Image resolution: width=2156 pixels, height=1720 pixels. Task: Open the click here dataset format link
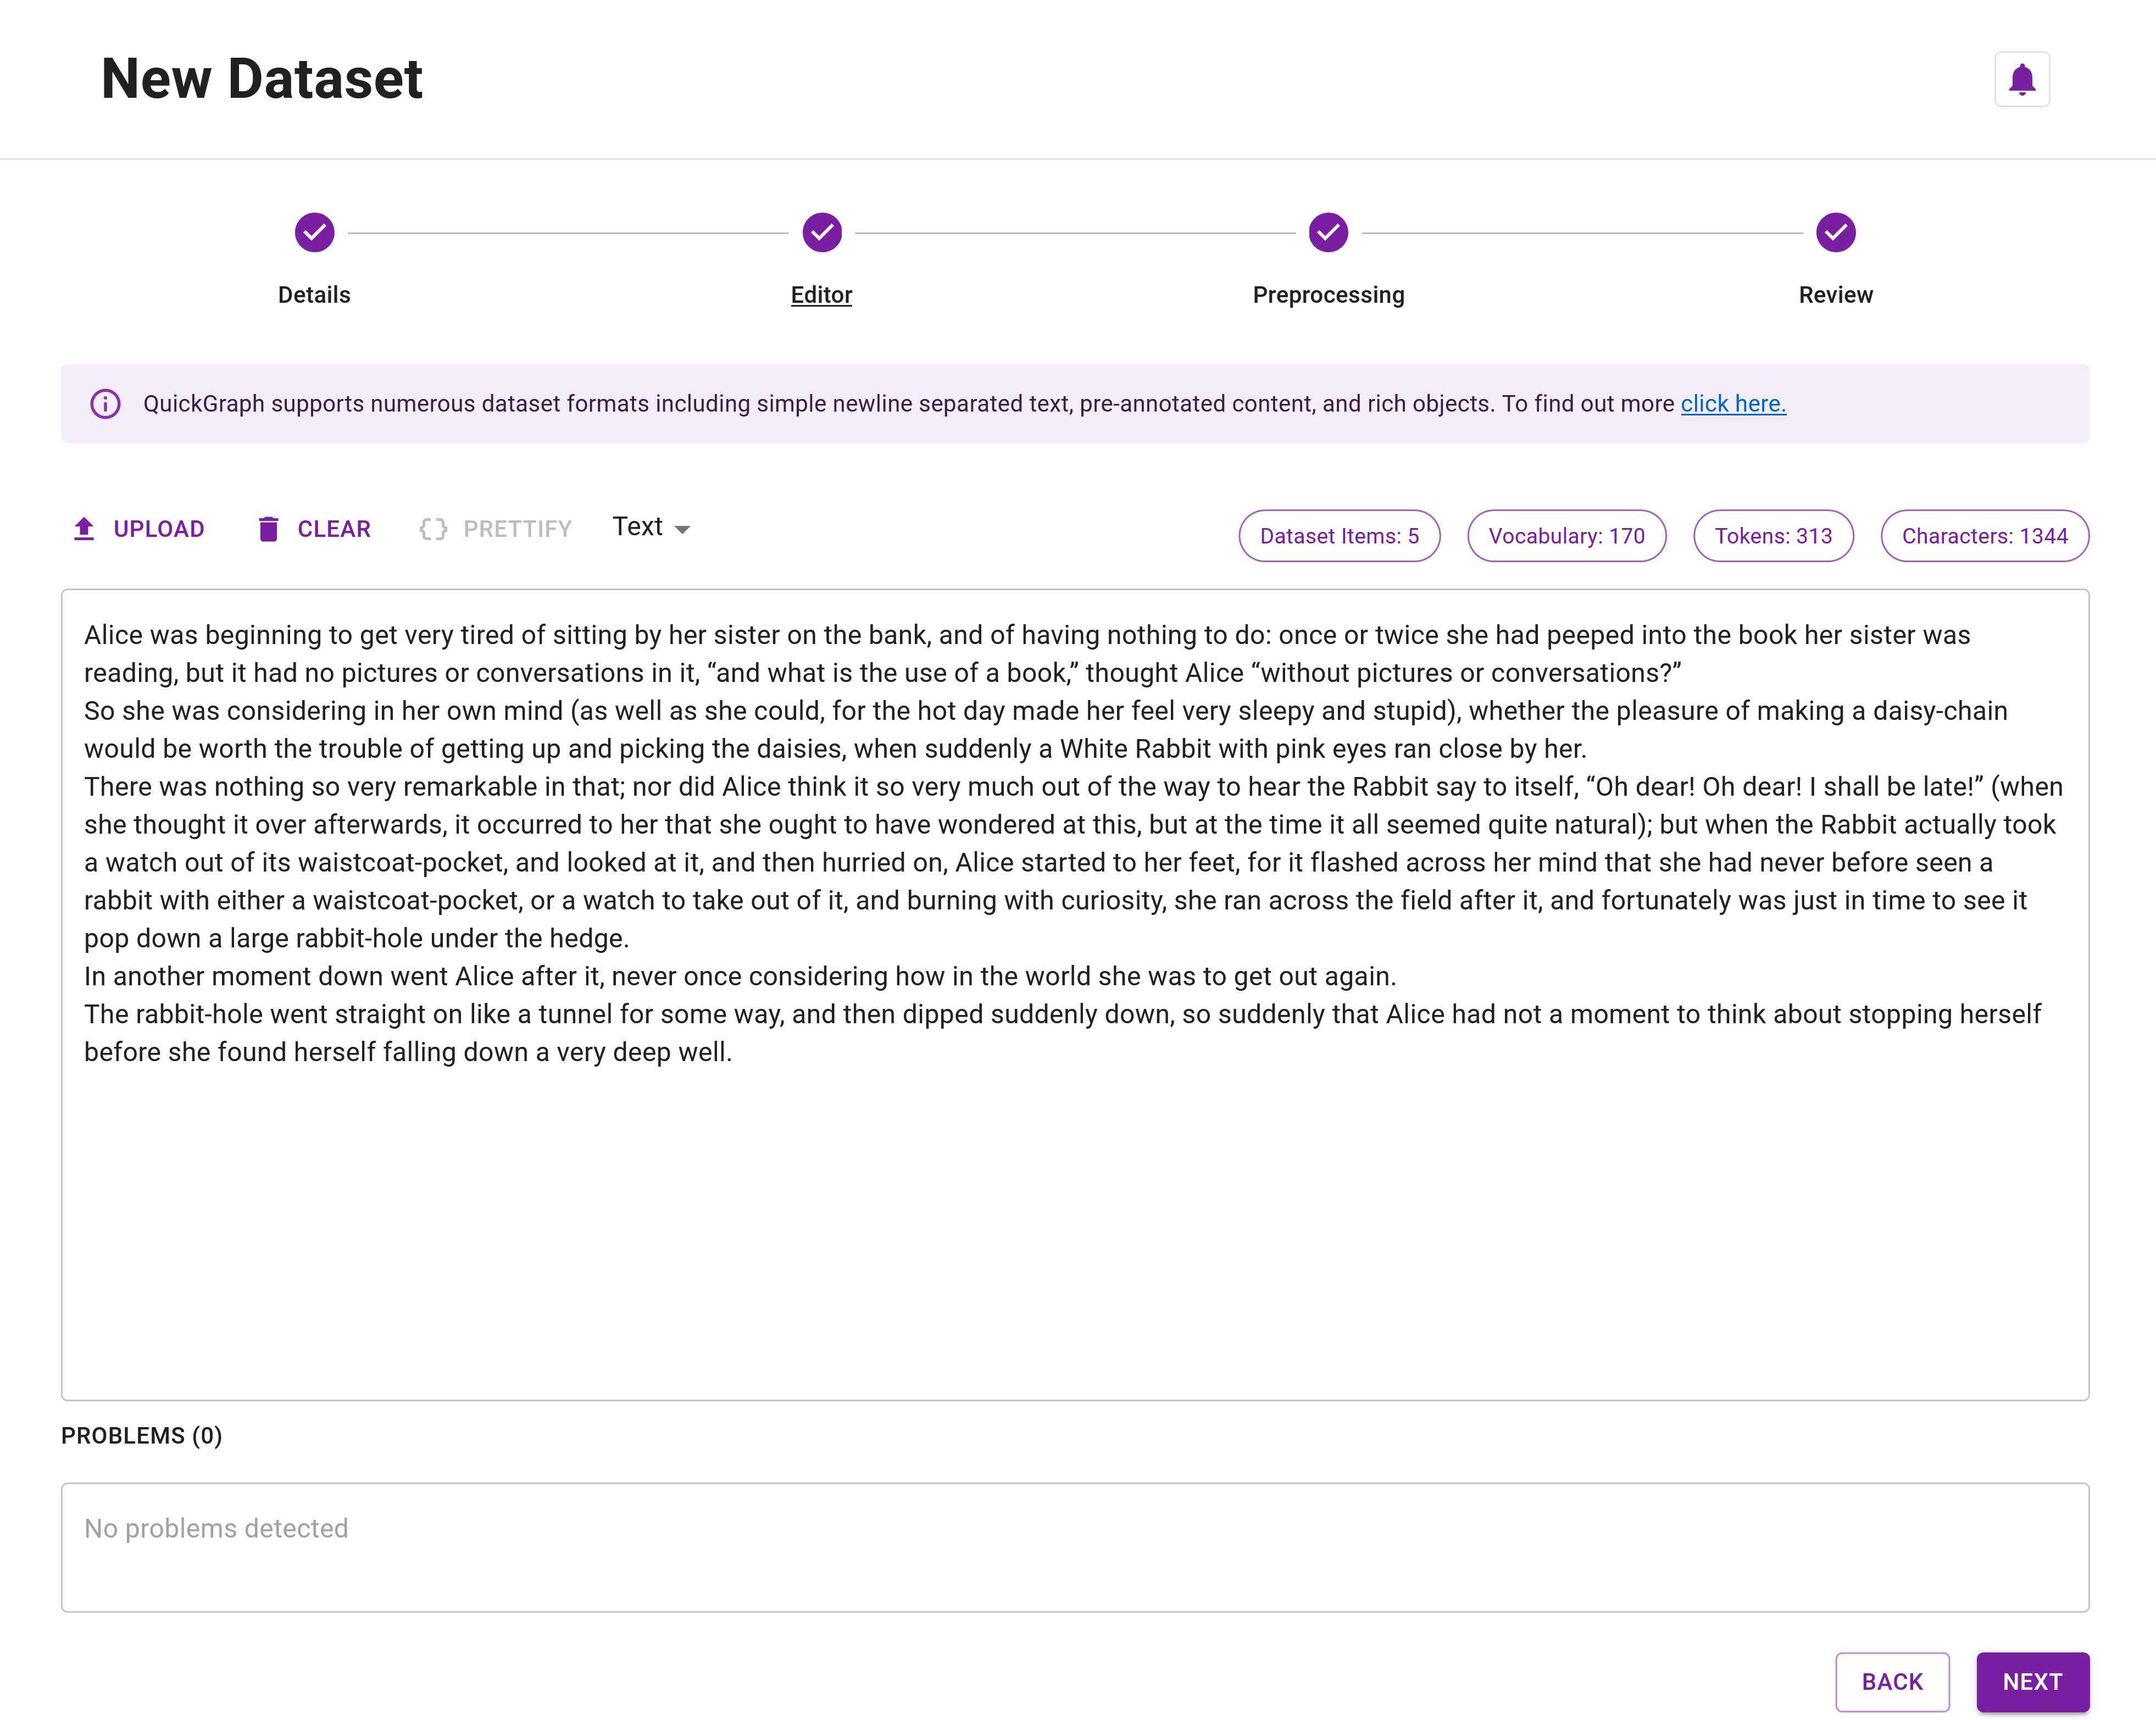[1731, 404]
